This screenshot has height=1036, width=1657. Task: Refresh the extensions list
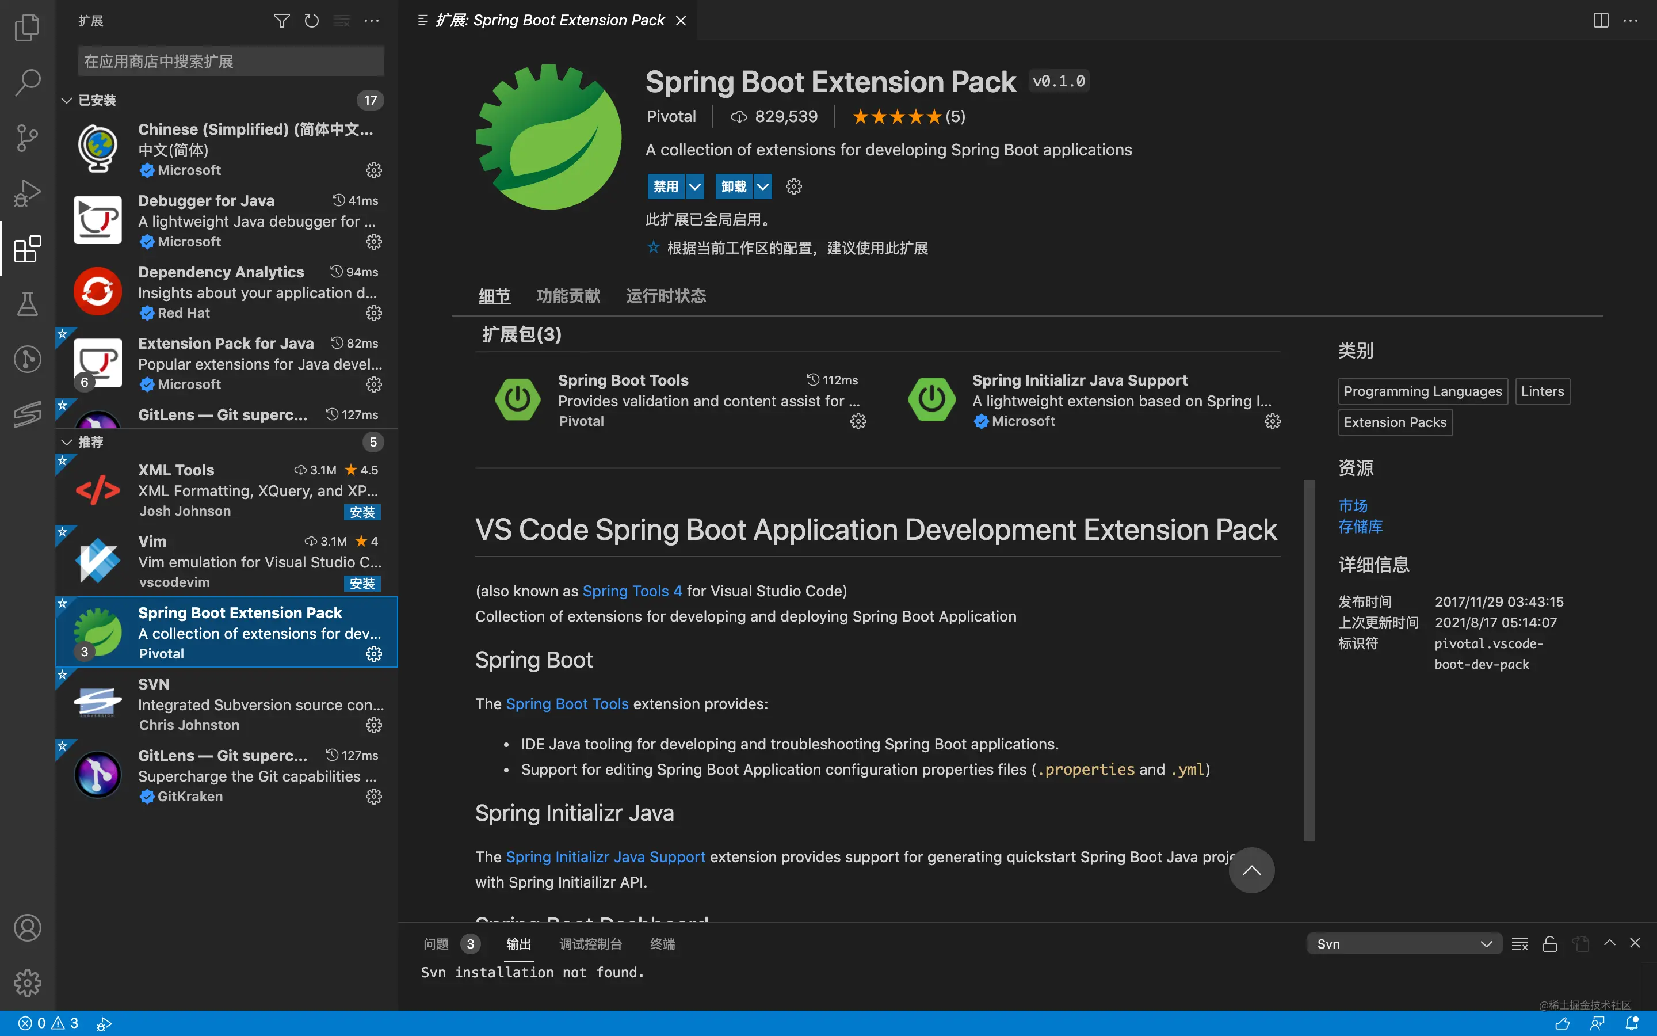tap(311, 21)
